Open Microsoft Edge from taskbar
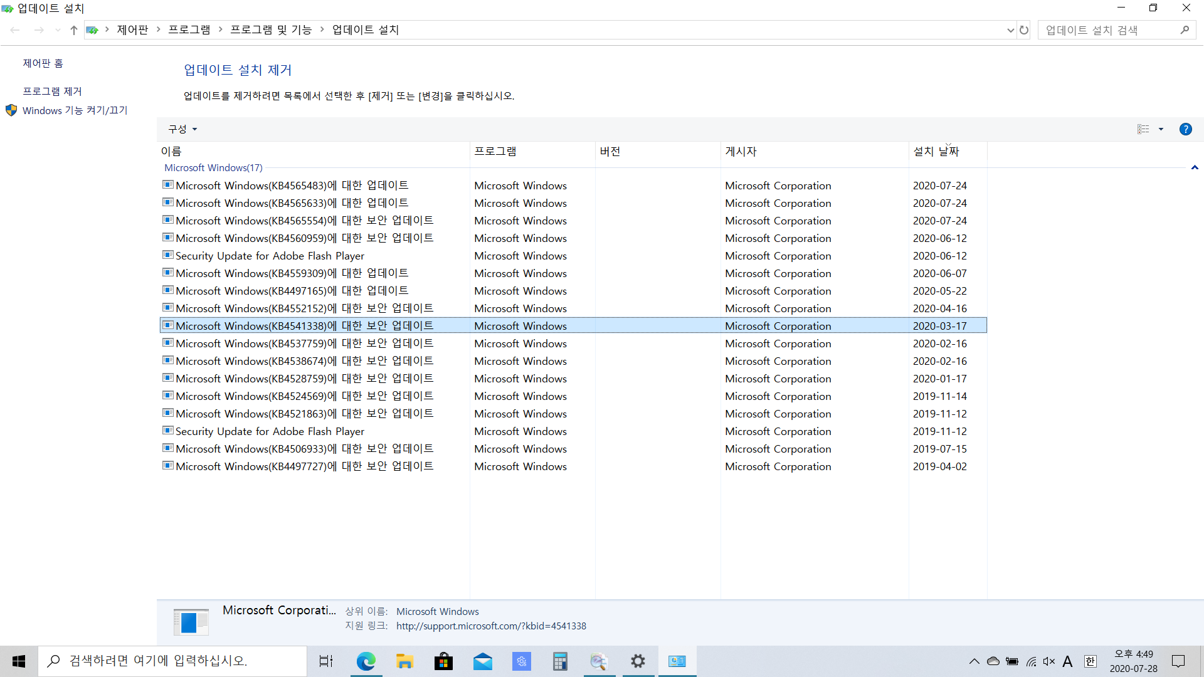The width and height of the screenshot is (1204, 677). pos(366,661)
